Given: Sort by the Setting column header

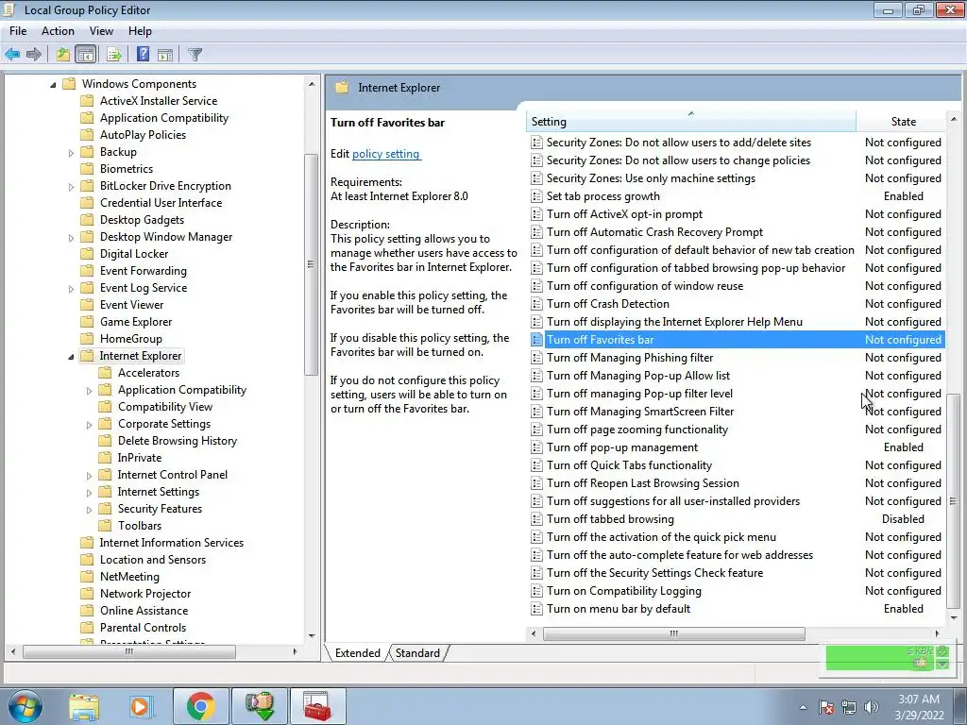Looking at the screenshot, I should 690,122.
